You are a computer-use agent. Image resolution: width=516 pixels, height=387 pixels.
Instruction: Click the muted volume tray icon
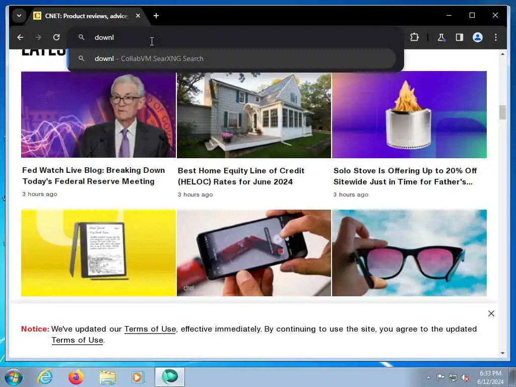pos(465,378)
